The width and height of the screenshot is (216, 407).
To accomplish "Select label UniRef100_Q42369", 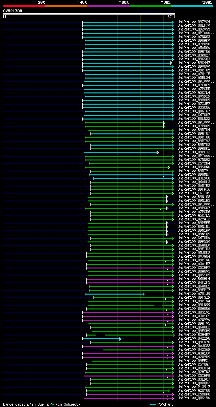I will 194,349.
